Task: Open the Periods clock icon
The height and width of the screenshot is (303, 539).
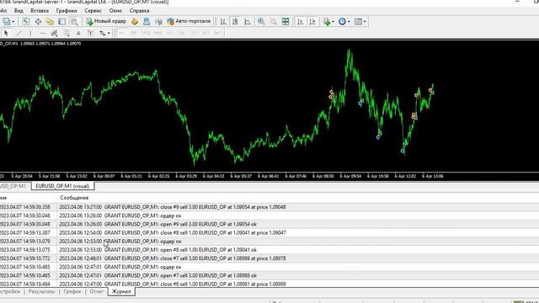Action: (x=342, y=21)
